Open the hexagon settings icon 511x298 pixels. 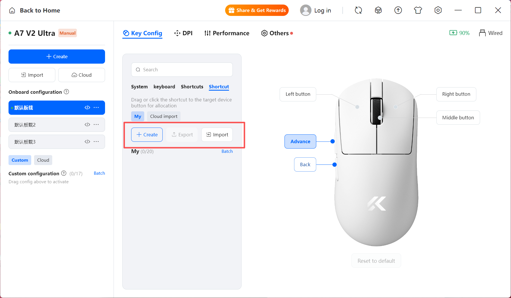point(438,11)
